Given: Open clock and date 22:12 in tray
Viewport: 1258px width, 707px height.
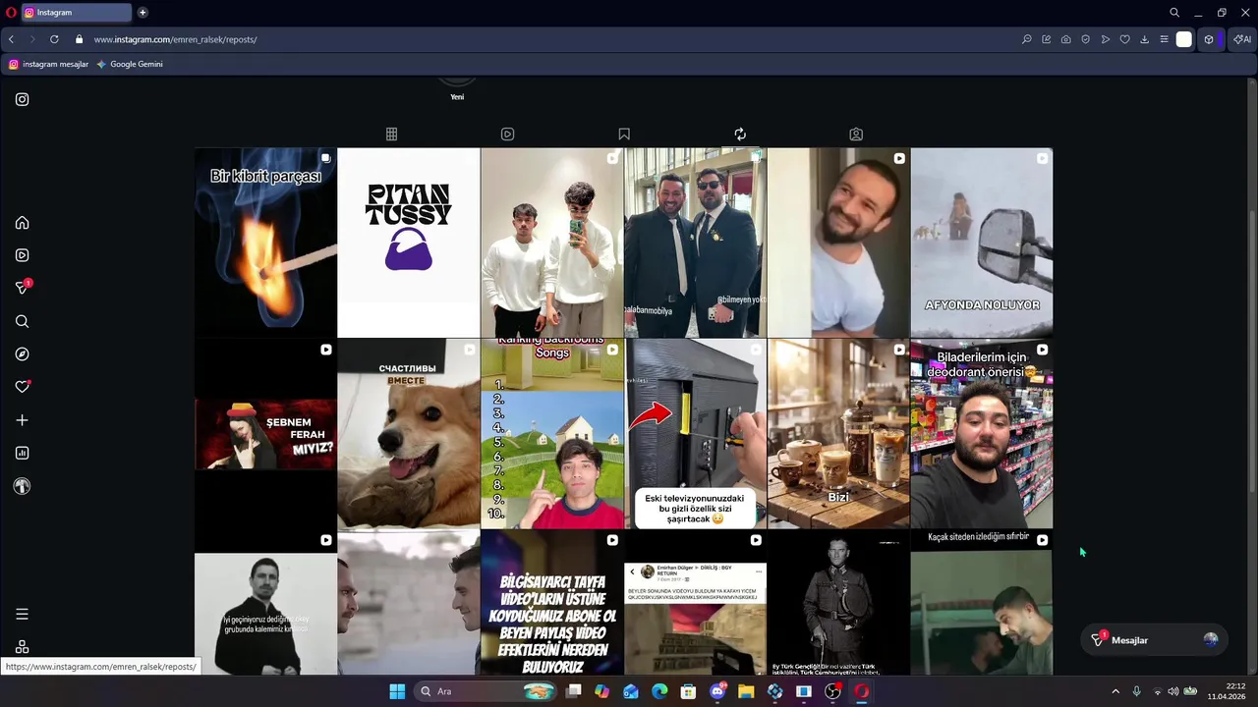Looking at the screenshot, I should (1228, 691).
